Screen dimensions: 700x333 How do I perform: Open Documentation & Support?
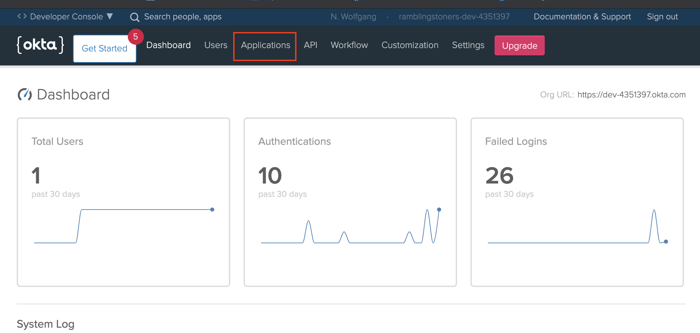point(582,17)
